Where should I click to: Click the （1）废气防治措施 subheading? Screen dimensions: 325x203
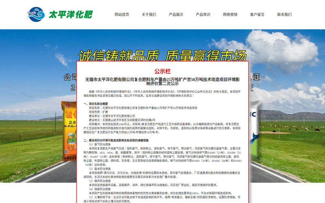pyautogui.click(x=100, y=145)
